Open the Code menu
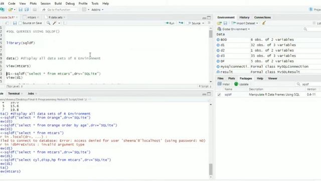 click(x=12, y=4)
